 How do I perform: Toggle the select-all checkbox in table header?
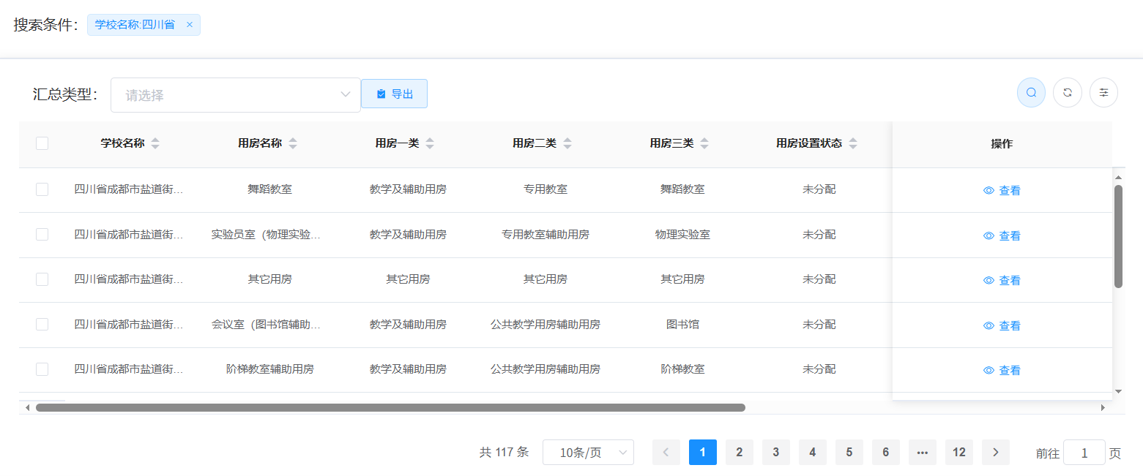pos(42,144)
